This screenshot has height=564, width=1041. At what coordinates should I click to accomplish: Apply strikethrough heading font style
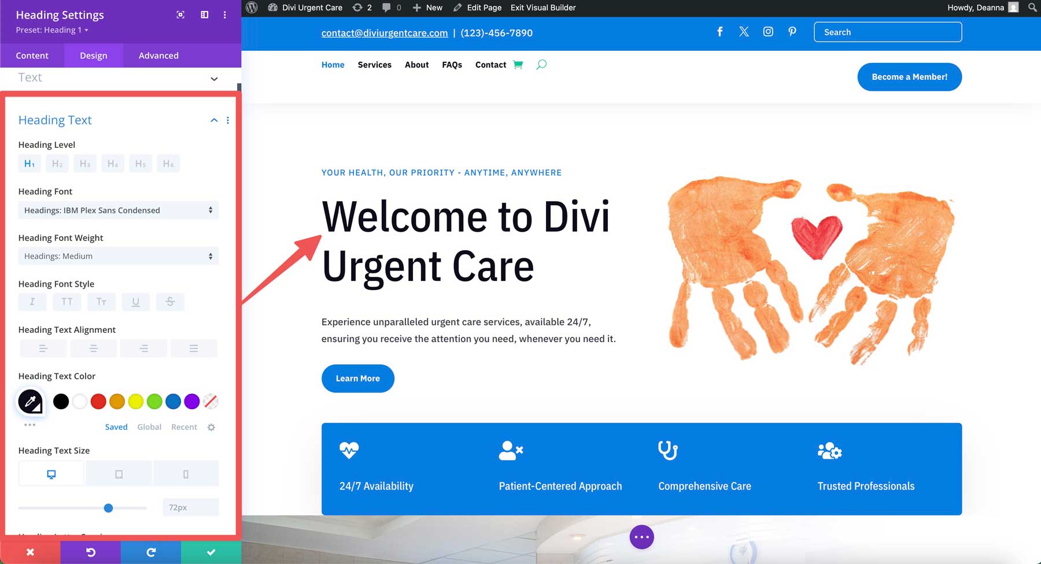click(x=170, y=301)
